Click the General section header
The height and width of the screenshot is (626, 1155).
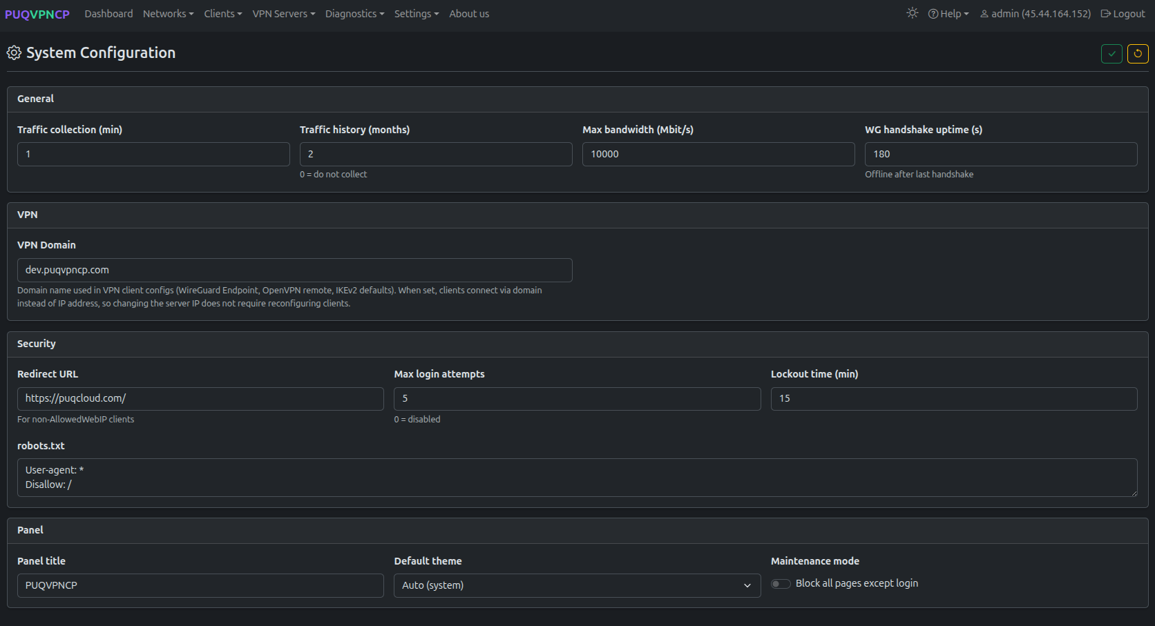577,99
